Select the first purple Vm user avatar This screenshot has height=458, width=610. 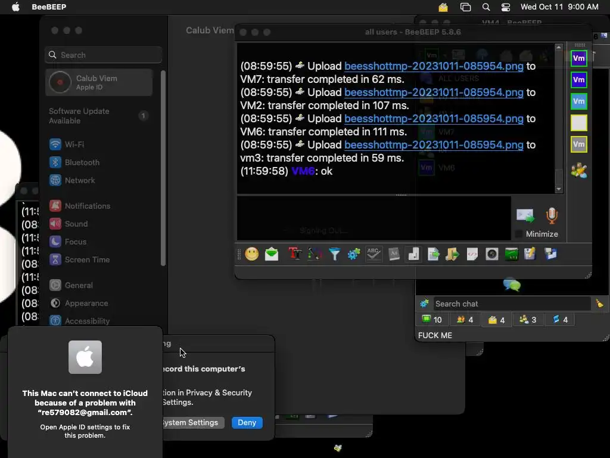pos(579,58)
